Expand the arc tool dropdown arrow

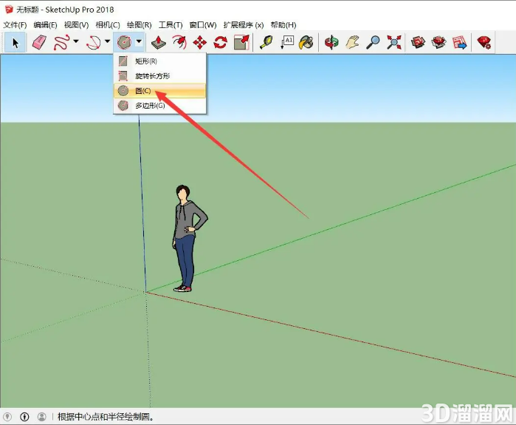click(x=107, y=41)
